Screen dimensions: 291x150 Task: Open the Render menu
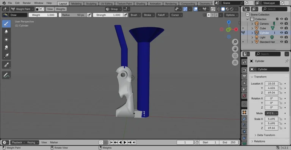27,3
